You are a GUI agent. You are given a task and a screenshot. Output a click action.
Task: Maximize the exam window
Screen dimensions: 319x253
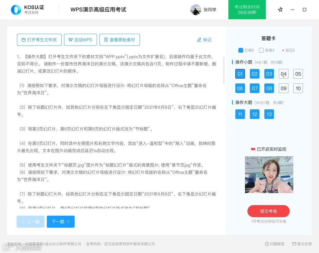click(x=304, y=10)
